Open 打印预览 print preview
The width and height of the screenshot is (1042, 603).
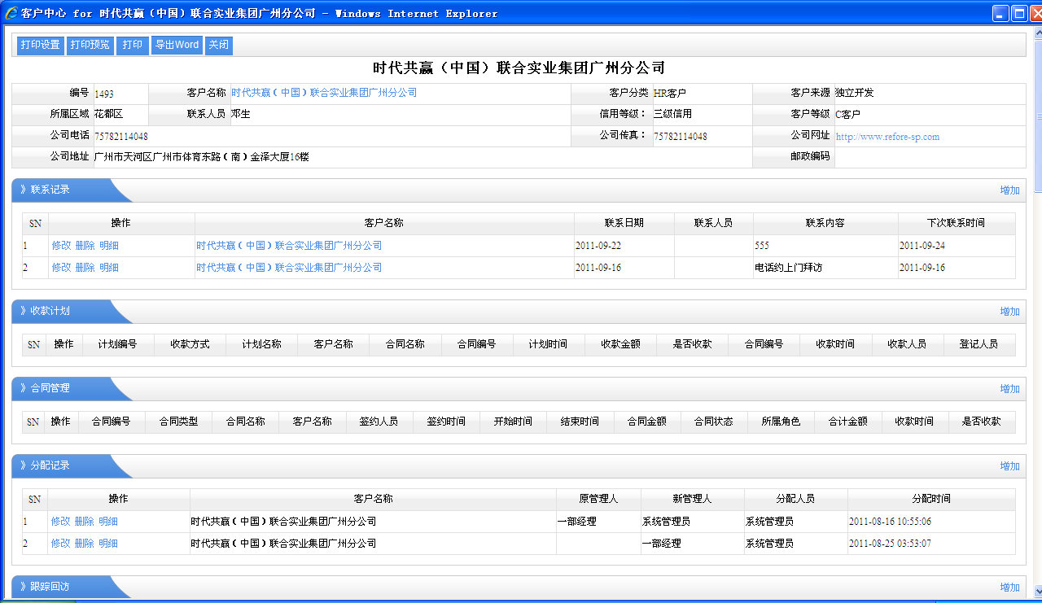(90, 46)
